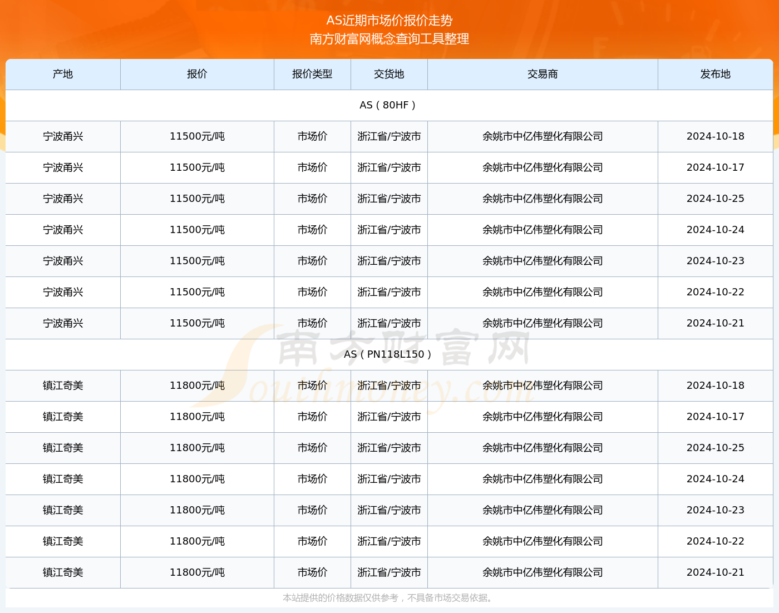Click 浙江省/宁波市 in 宁波甬兴 2024-10-18 row
Viewport: 779px width, 613px height.
tap(389, 136)
